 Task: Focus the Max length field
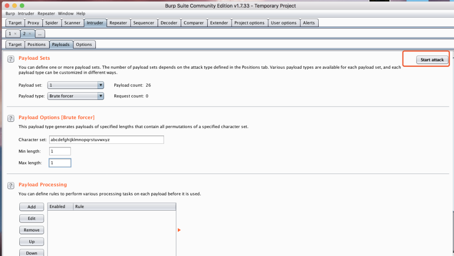click(x=60, y=163)
